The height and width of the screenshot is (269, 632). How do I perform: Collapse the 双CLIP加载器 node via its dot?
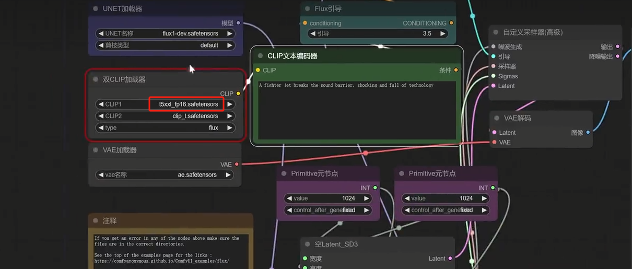coord(96,79)
